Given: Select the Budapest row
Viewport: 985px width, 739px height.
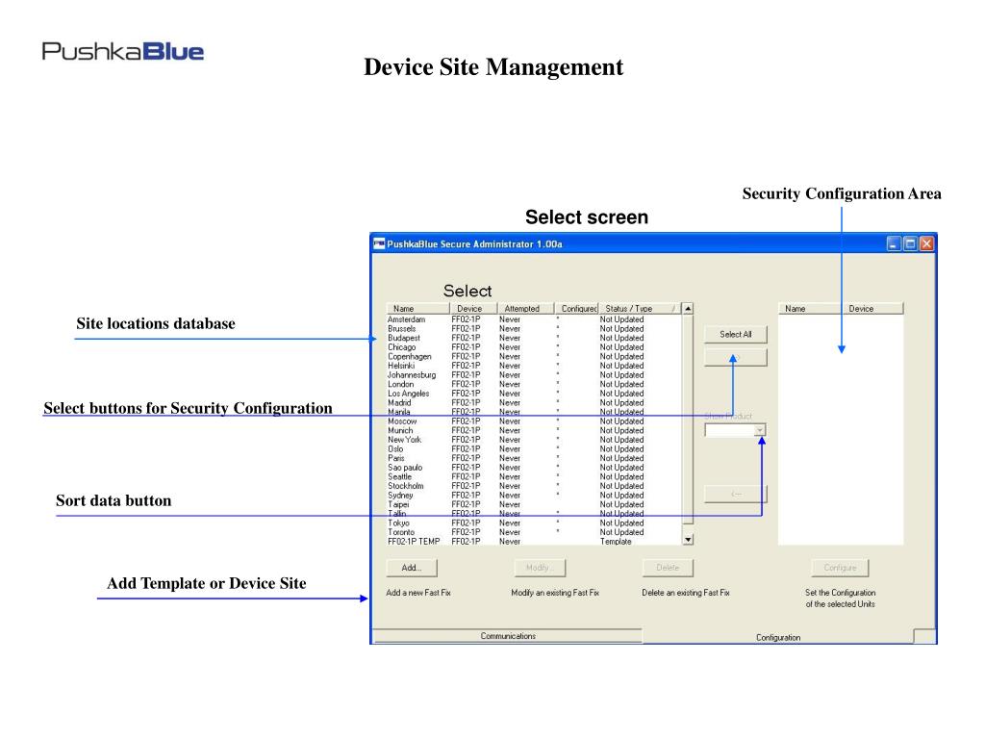Looking at the screenshot, I should [x=533, y=338].
